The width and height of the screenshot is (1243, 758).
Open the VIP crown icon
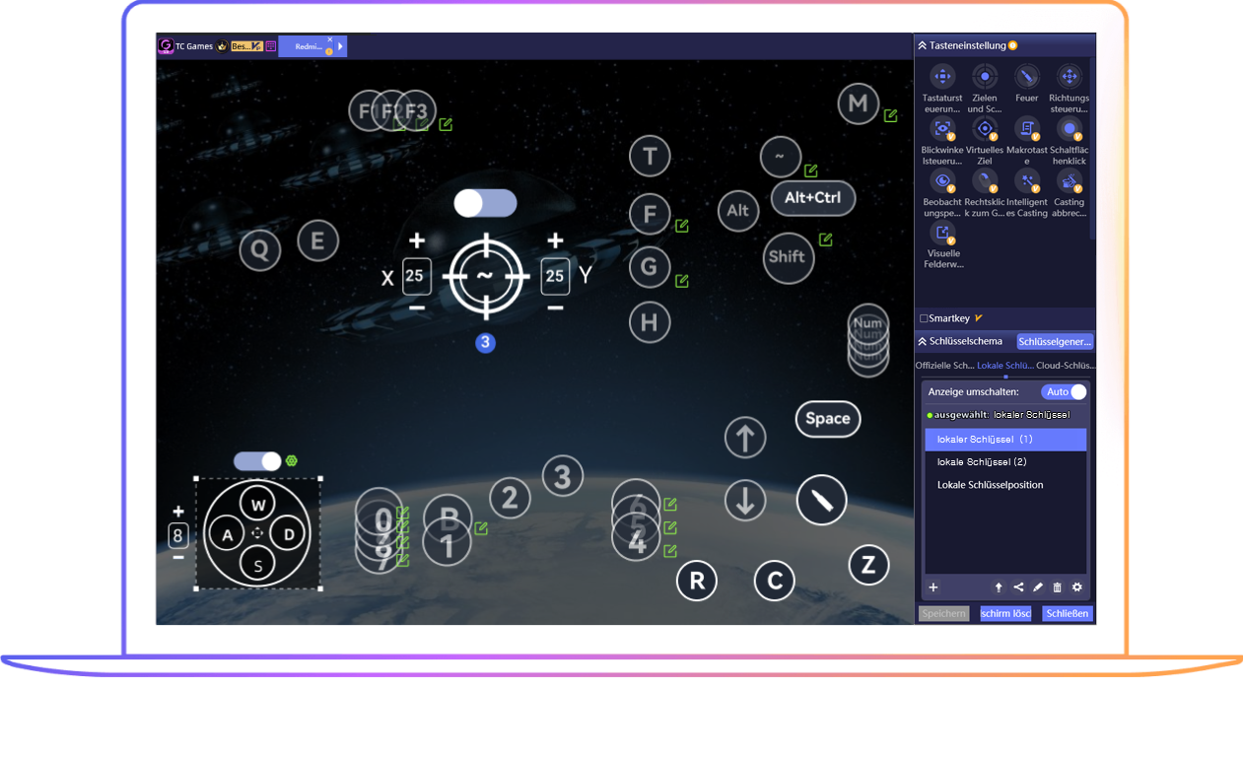[x=222, y=46]
